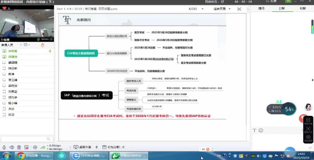
Task: Collapse the chat panel with the arrow handle
Action: pyautogui.click(x=312, y=80)
